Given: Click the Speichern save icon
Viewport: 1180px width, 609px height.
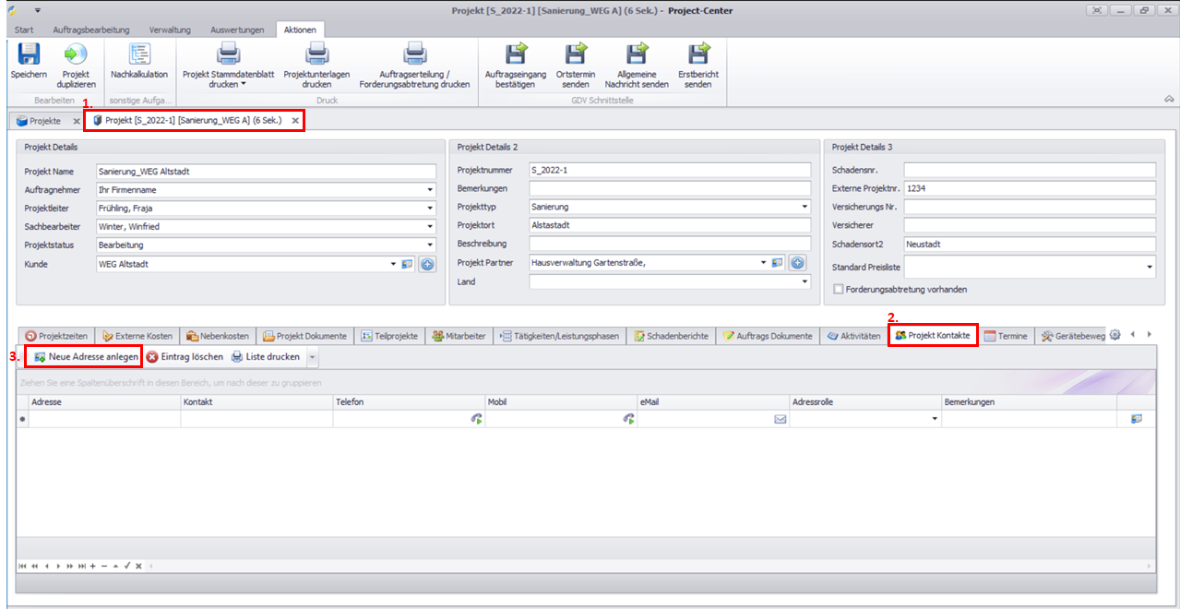Looking at the screenshot, I should (x=29, y=55).
